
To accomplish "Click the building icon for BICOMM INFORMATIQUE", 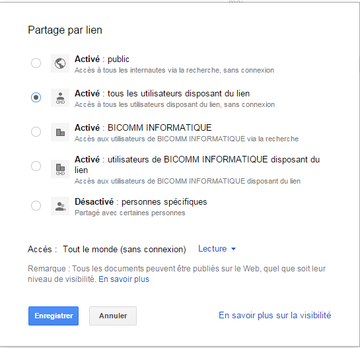I will coord(60,132).
